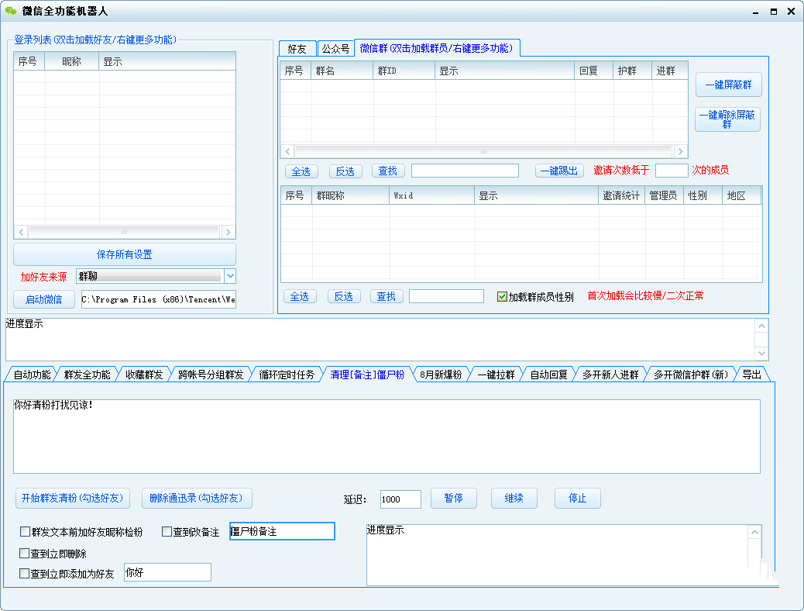
Task: Select the 微信群 tab
Action: pyautogui.click(x=436, y=48)
